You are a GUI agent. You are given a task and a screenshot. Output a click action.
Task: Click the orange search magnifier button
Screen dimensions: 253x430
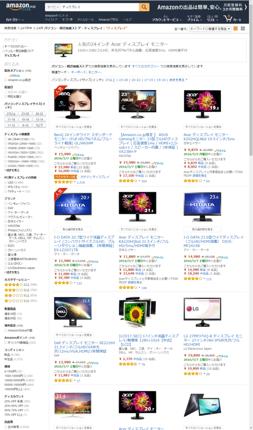(x=144, y=7)
